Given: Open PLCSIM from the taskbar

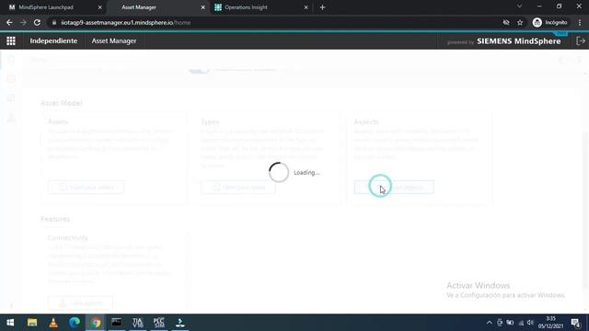Looking at the screenshot, I should pyautogui.click(x=159, y=323).
